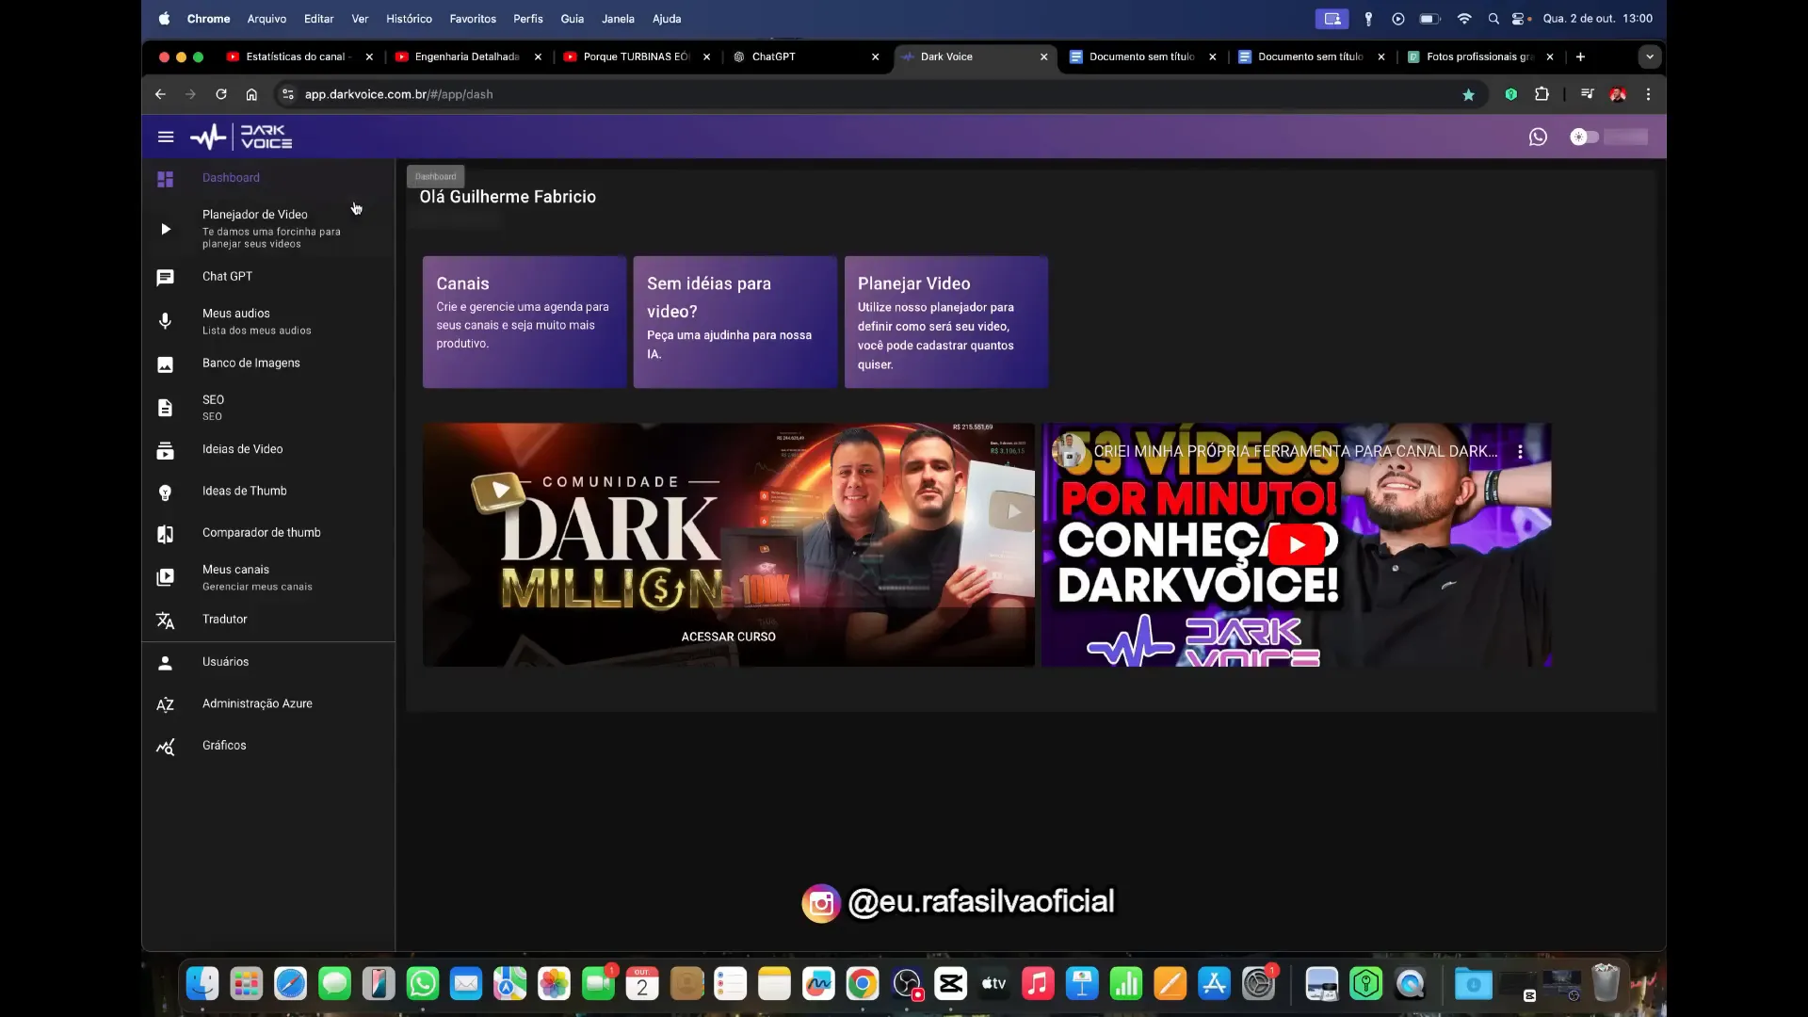1808x1017 pixels.
Task: Click the Administração Azure icon
Action: coord(165,704)
